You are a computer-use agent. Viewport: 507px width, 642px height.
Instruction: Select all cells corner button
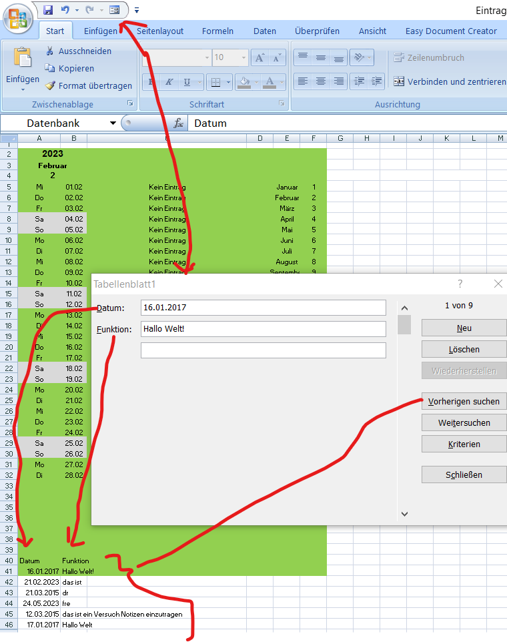9,138
